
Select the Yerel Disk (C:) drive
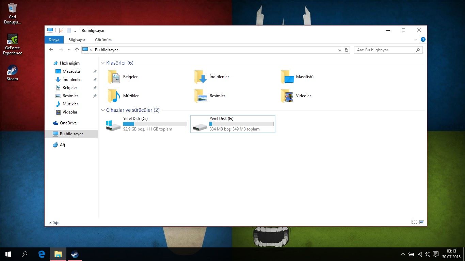(146, 124)
